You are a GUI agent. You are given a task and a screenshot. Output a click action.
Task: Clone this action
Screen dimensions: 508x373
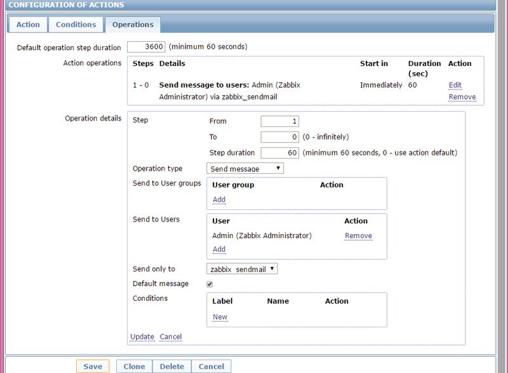click(134, 367)
